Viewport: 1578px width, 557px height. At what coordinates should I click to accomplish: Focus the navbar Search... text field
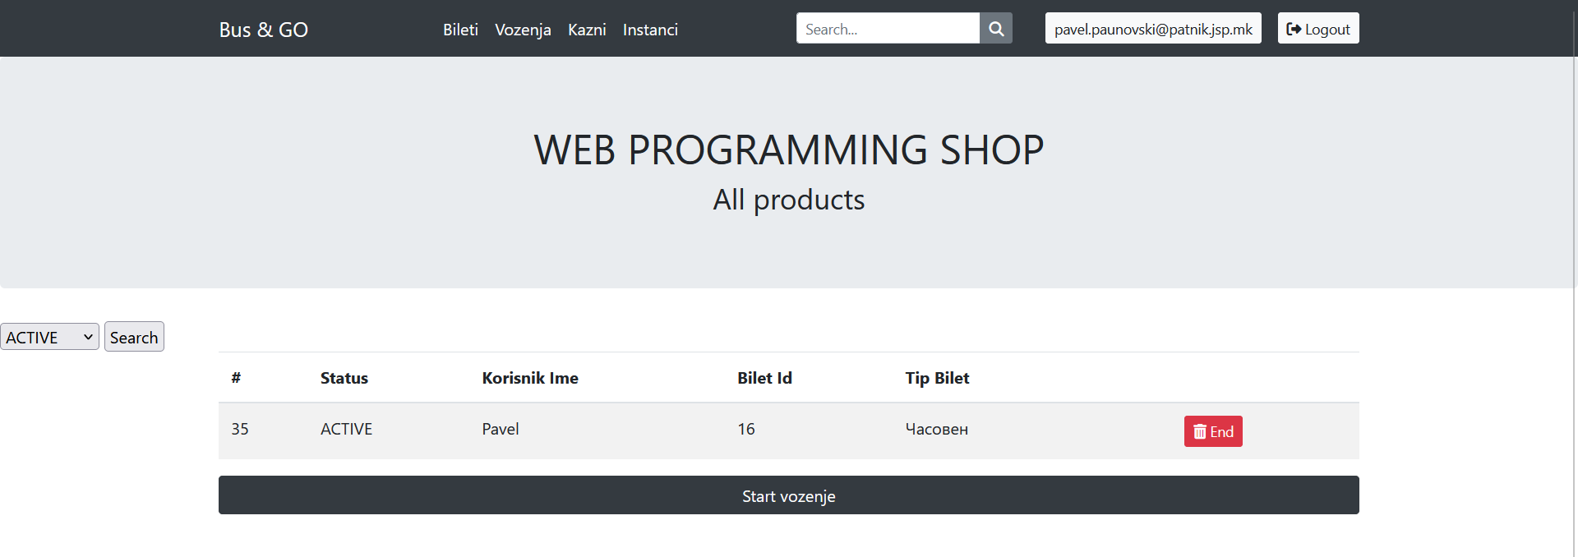click(887, 29)
